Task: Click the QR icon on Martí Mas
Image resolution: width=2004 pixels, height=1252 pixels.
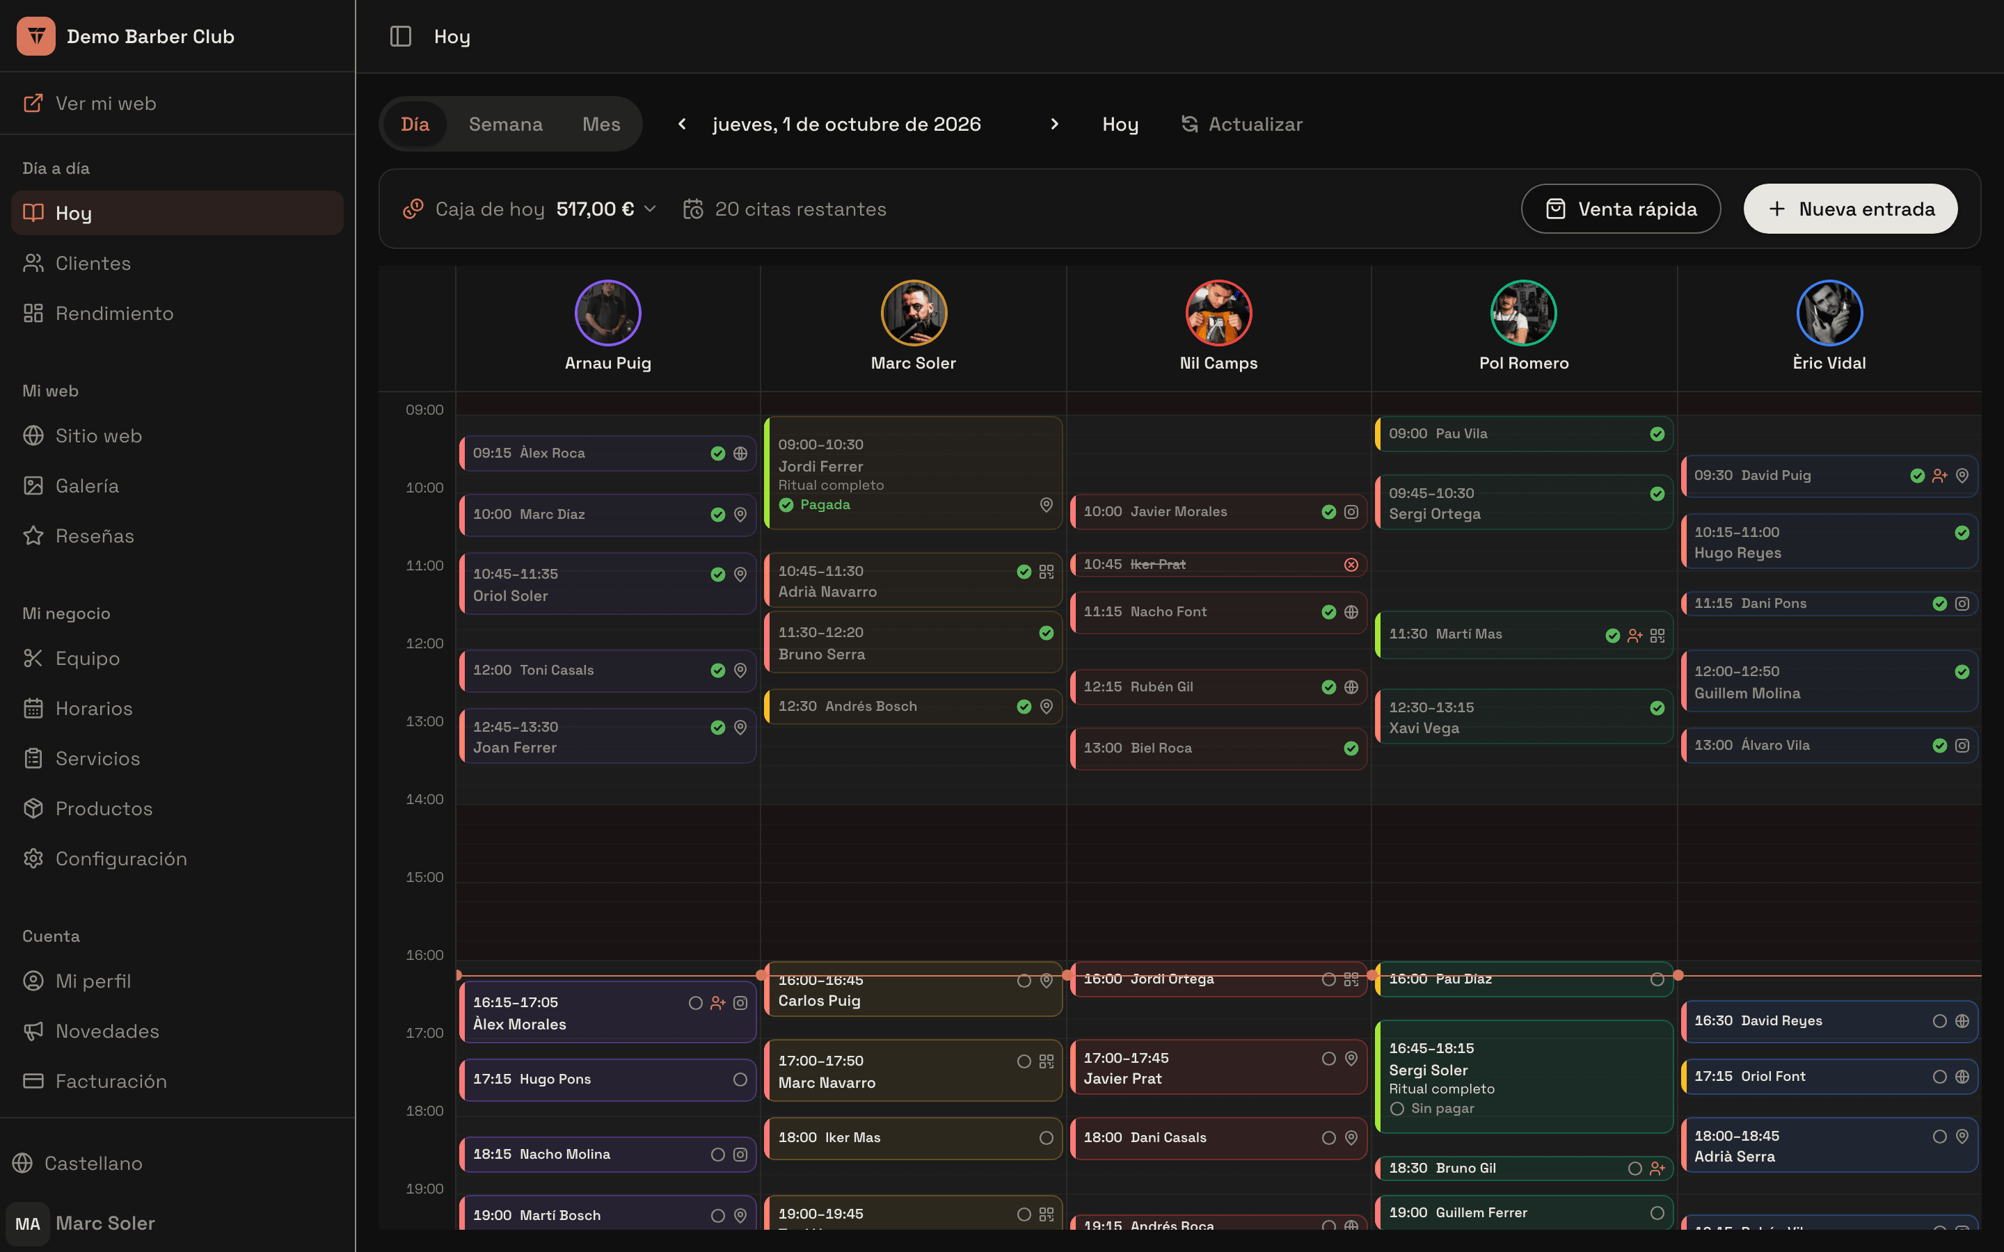Action: click(1657, 635)
